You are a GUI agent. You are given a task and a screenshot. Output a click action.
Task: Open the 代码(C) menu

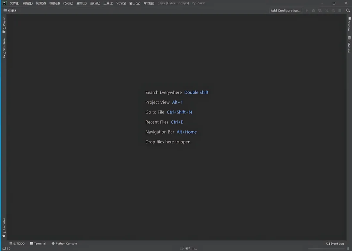click(68, 3)
